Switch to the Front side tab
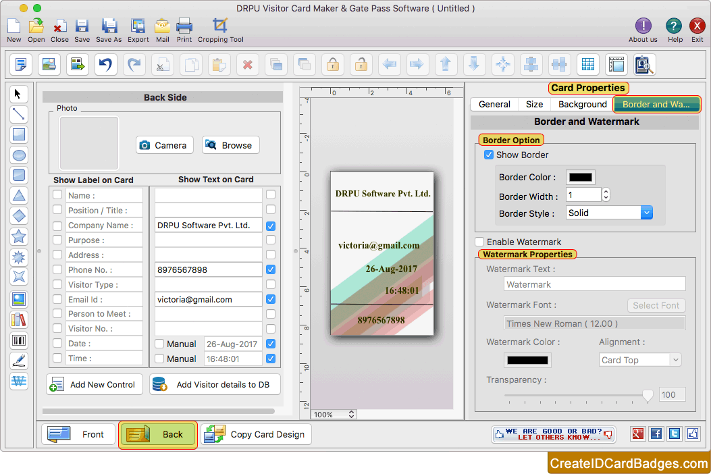The image size is (711, 474). [78, 435]
